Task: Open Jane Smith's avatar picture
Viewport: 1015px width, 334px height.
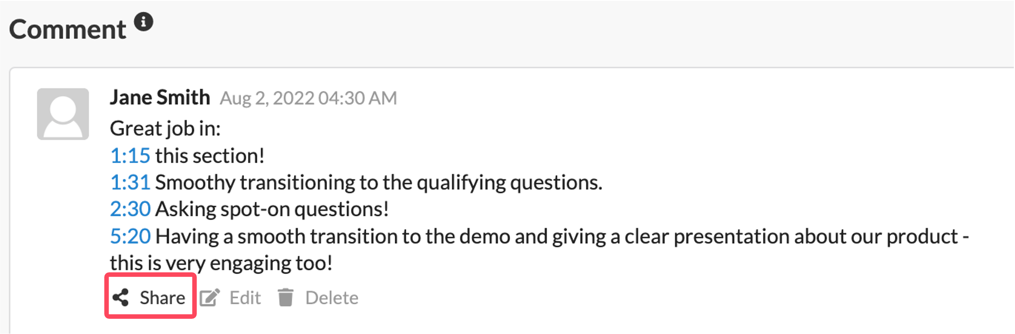Action: pos(63,114)
